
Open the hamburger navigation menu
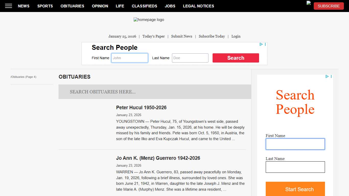pos(8,6)
